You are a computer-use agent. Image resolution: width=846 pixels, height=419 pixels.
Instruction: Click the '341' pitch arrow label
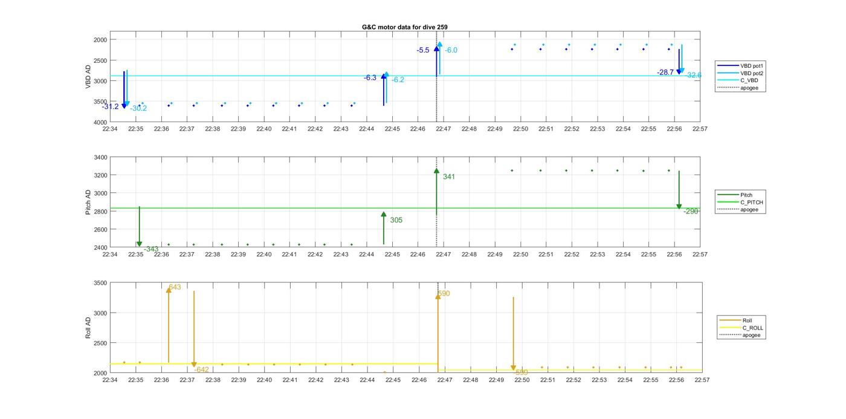click(449, 177)
